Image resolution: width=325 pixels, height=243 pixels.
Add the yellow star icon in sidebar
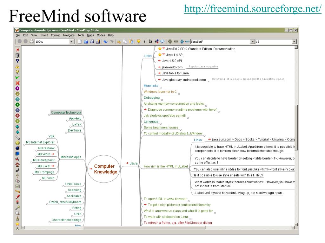click(x=17, y=224)
